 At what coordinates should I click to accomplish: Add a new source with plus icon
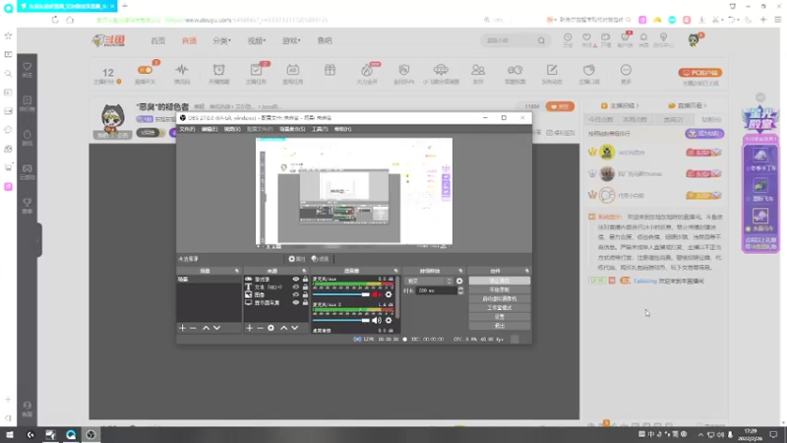pyautogui.click(x=250, y=328)
